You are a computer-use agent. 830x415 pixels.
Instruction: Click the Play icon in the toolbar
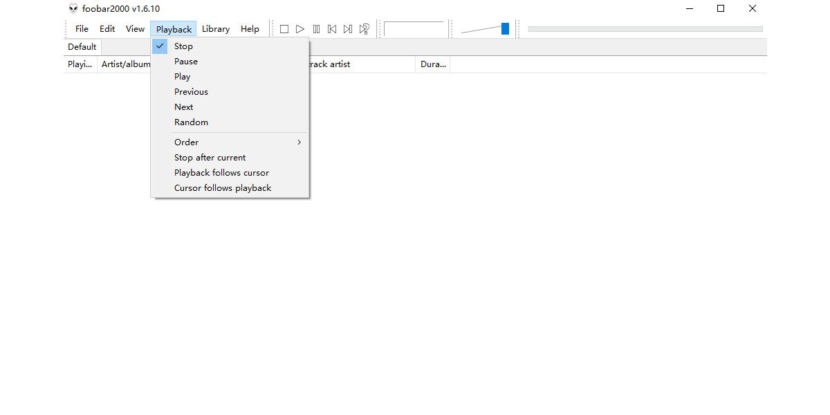coord(300,28)
